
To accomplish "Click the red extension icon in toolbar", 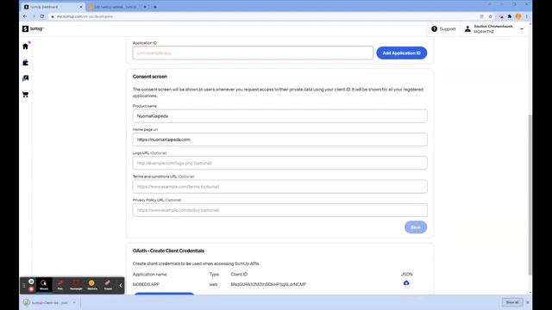I will click(501, 16).
